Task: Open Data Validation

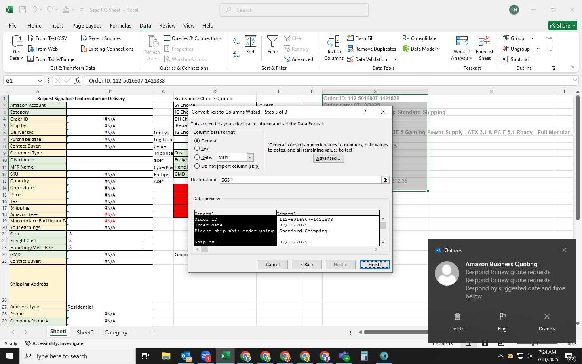Action: (x=367, y=59)
